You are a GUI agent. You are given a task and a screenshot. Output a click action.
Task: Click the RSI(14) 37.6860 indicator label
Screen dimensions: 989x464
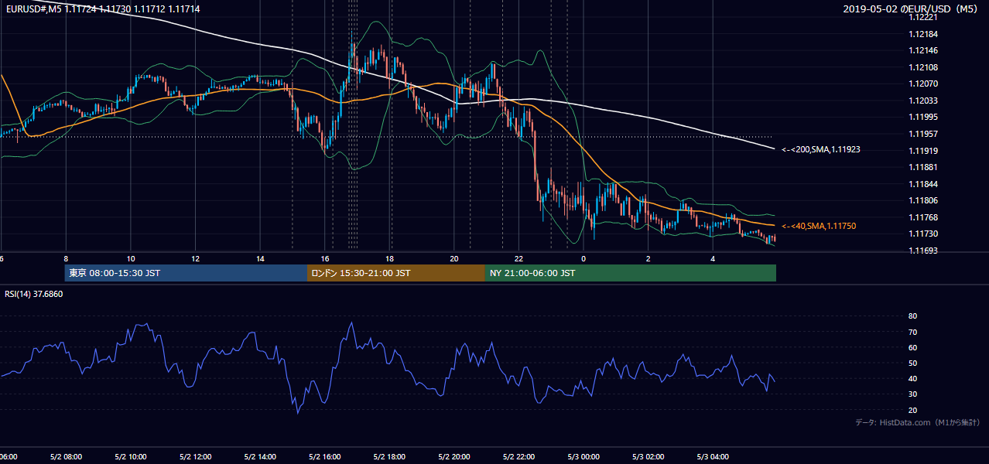(34, 294)
